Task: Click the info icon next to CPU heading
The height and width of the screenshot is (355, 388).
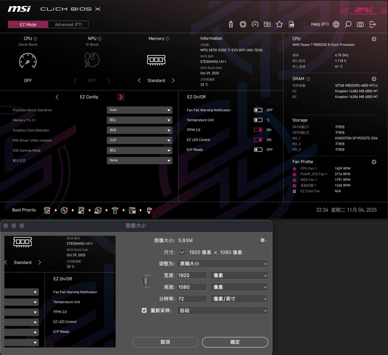Action: (35, 39)
